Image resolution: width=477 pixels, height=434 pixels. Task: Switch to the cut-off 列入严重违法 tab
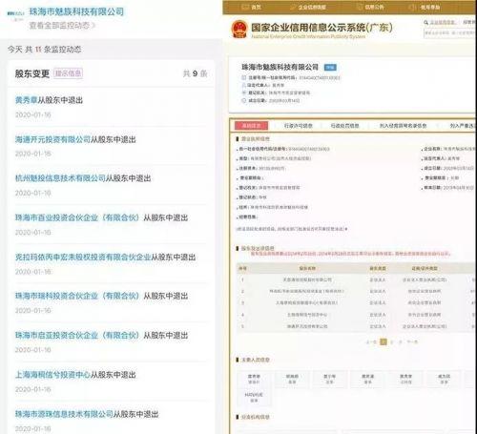(462, 126)
